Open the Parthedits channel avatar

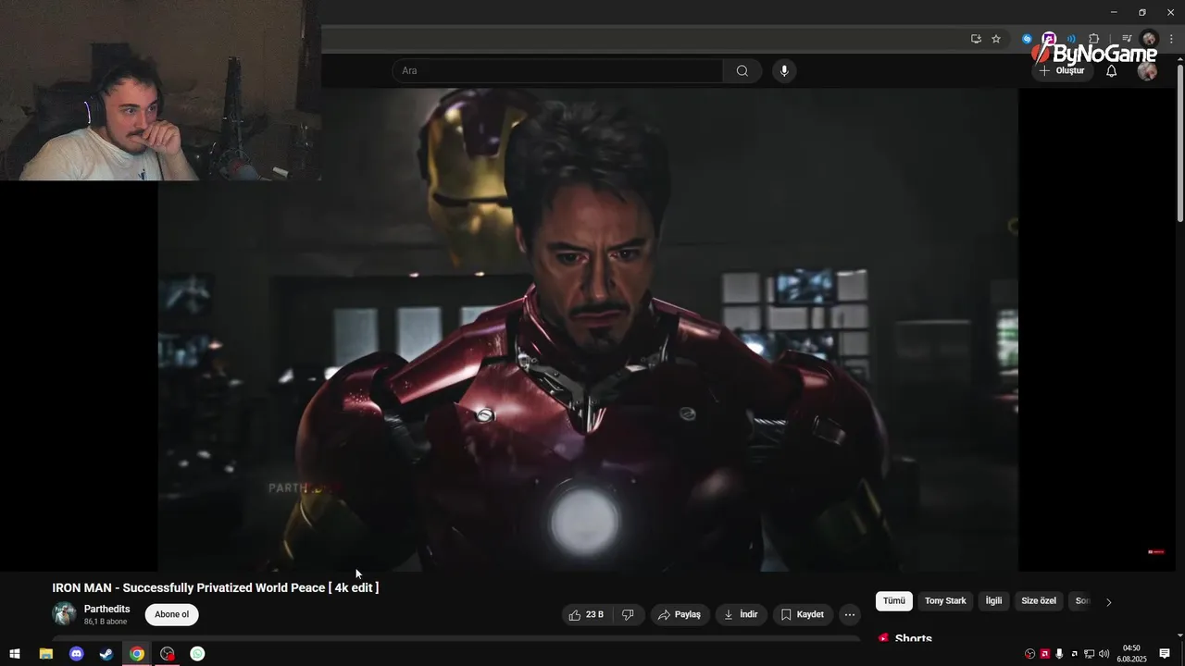click(x=65, y=614)
